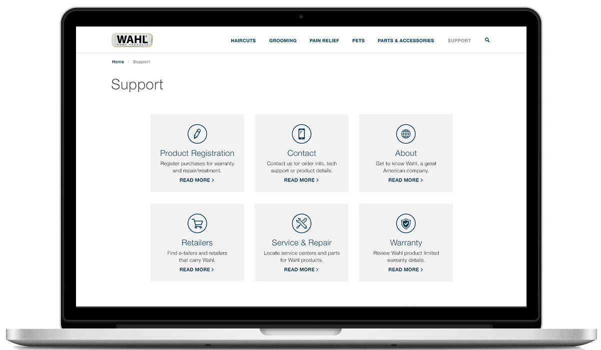Open the Retailers heading
The image size is (601, 350).
coord(197,243)
